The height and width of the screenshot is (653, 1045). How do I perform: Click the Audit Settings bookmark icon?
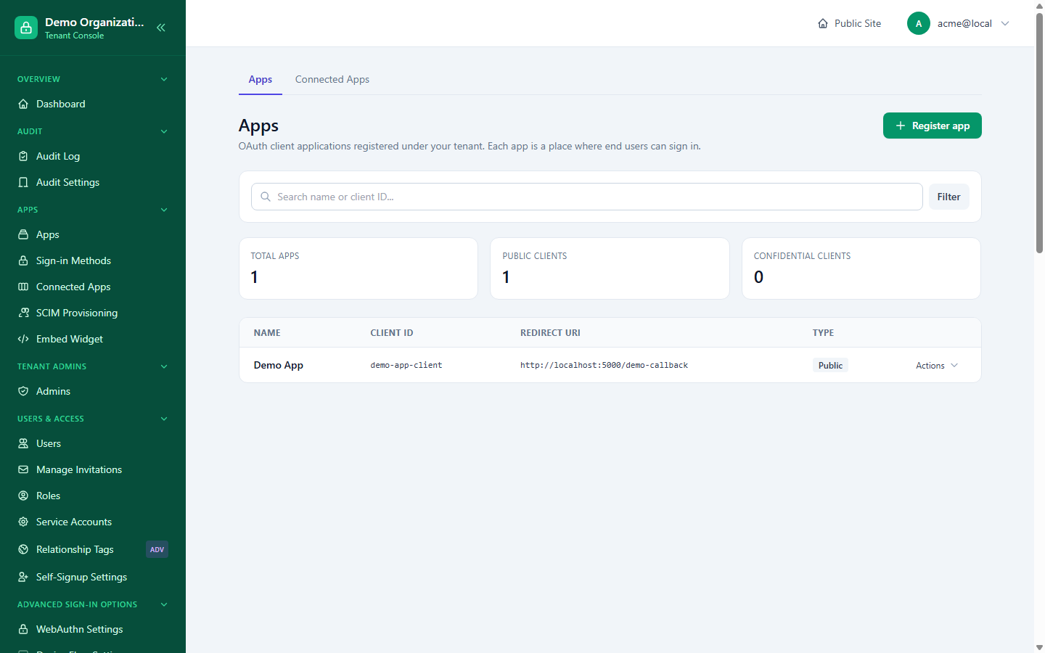coord(23,182)
